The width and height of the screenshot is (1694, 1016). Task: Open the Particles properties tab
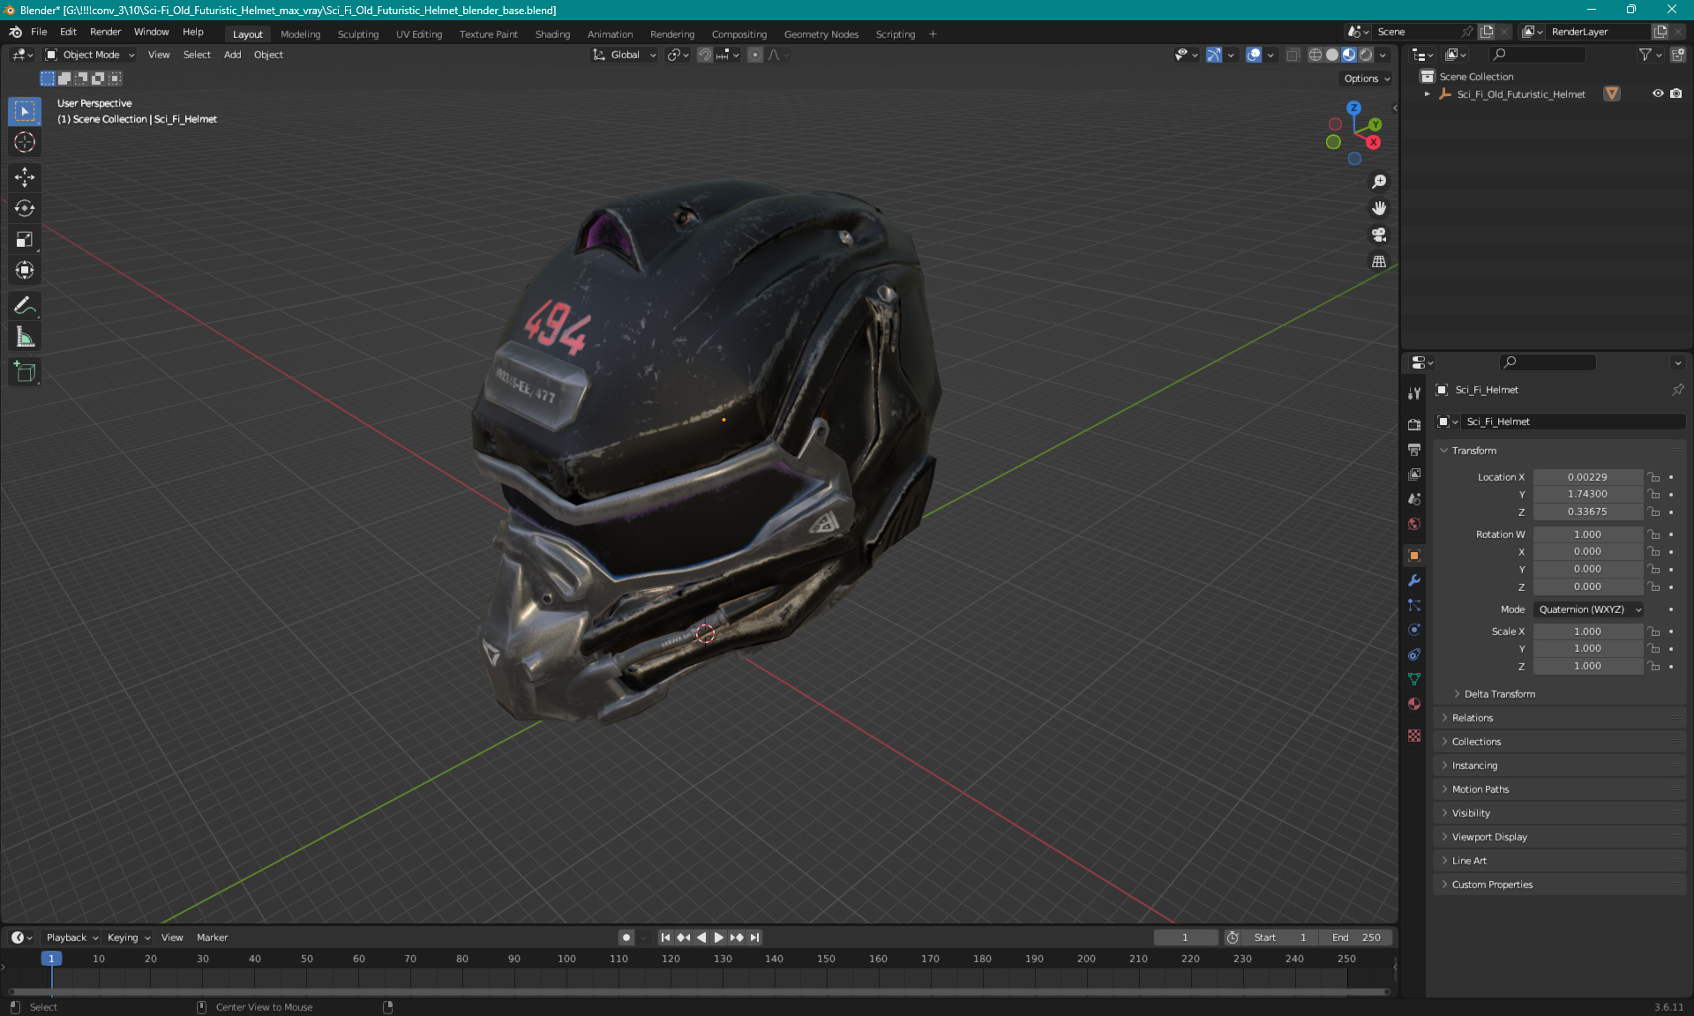click(1414, 605)
